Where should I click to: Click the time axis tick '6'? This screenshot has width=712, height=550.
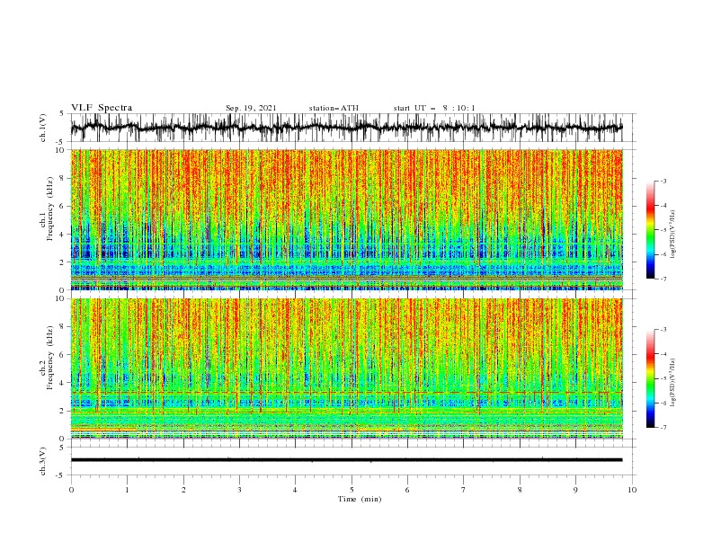click(x=408, y=490)
